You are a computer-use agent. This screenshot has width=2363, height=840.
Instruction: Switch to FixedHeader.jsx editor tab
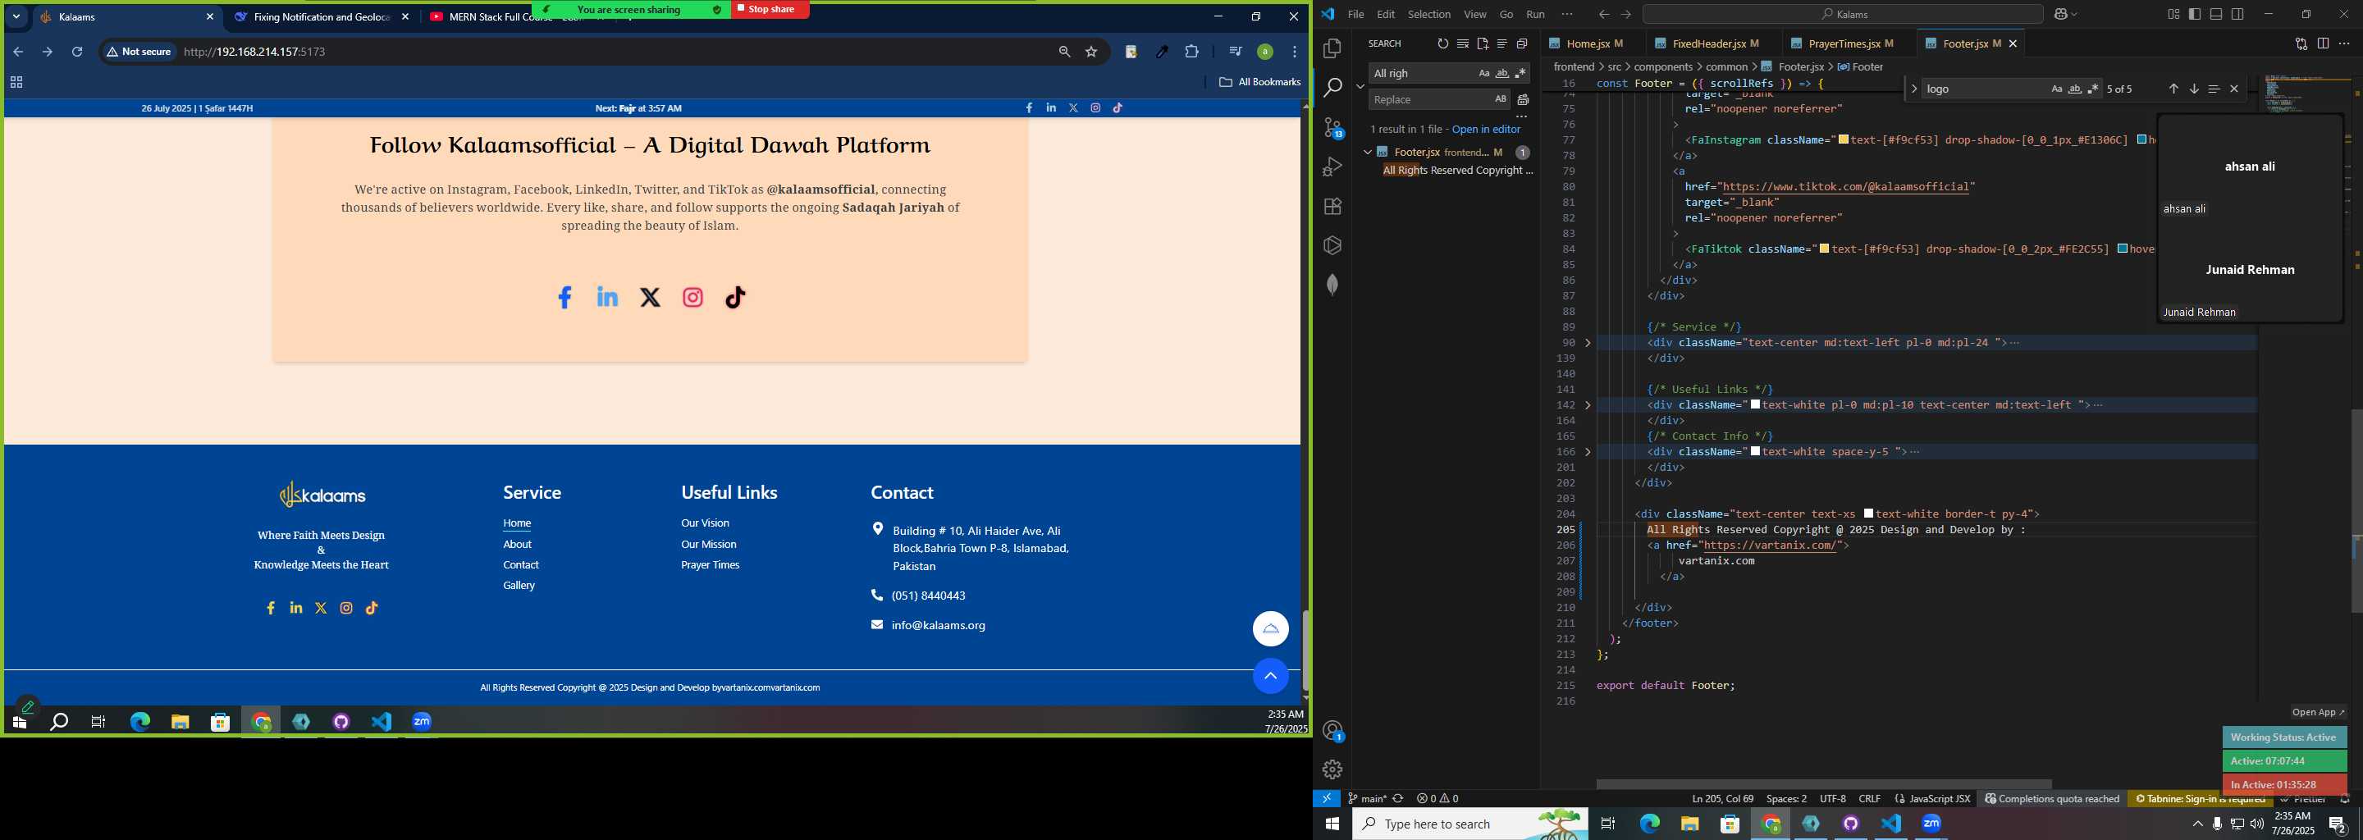[x=1713, y=44]
